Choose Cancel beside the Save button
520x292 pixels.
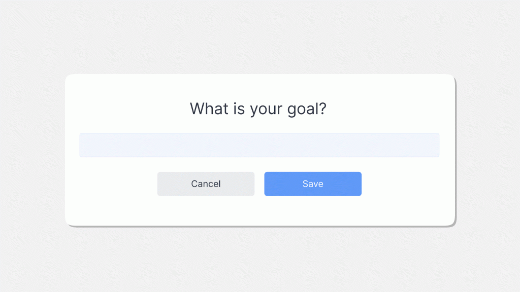206,184
